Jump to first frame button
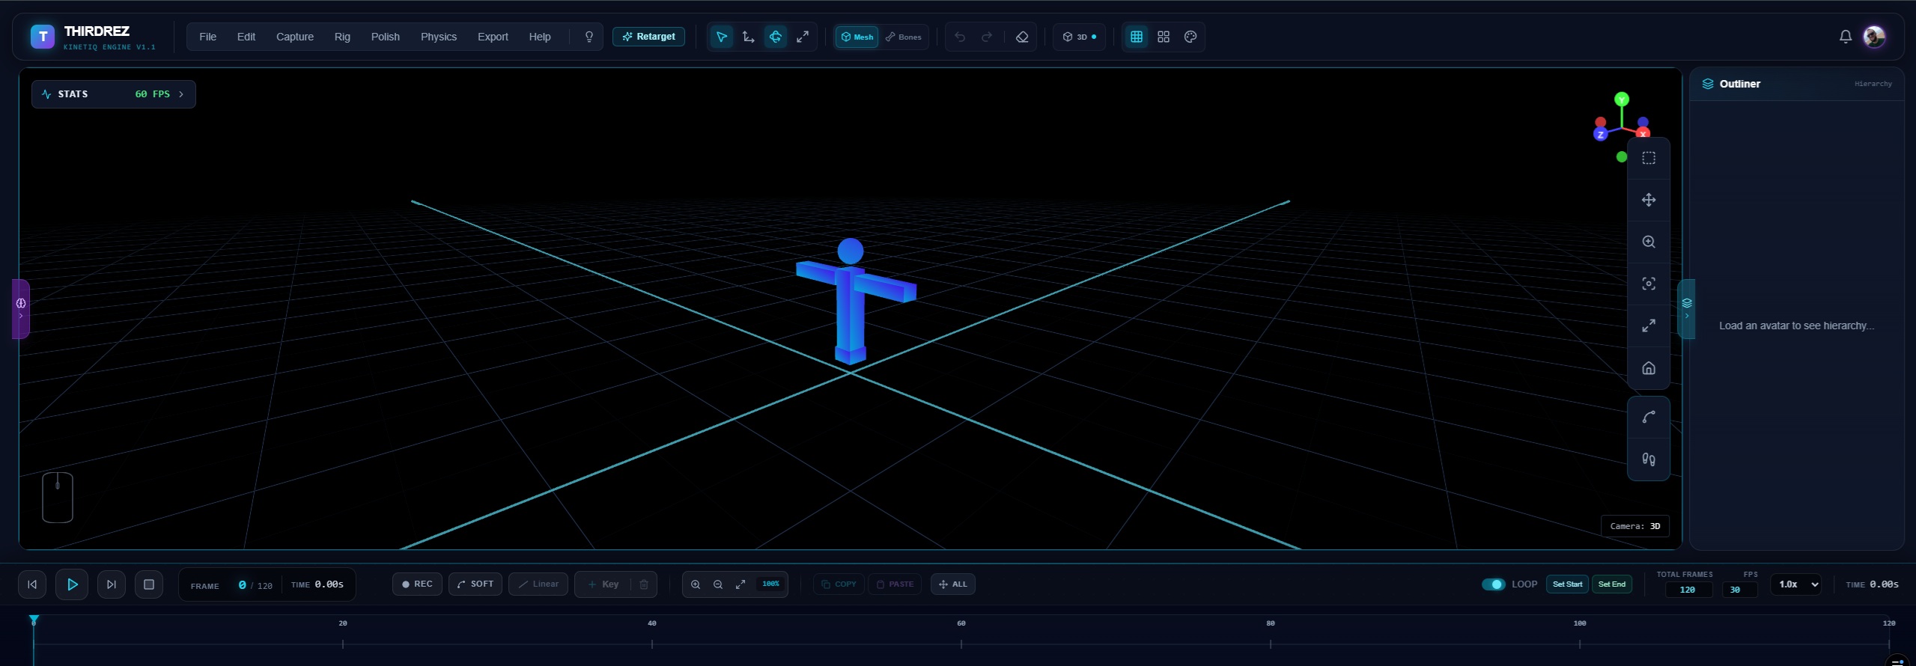This screenshot has width=1916, height=666. coord(32,584)
